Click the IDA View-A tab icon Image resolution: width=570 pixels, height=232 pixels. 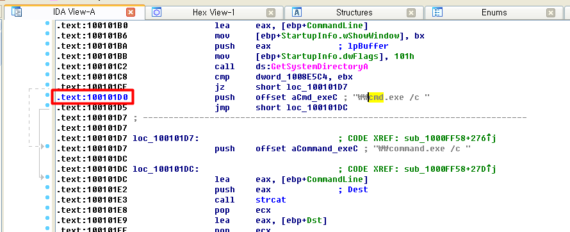[x=17, y=12]
